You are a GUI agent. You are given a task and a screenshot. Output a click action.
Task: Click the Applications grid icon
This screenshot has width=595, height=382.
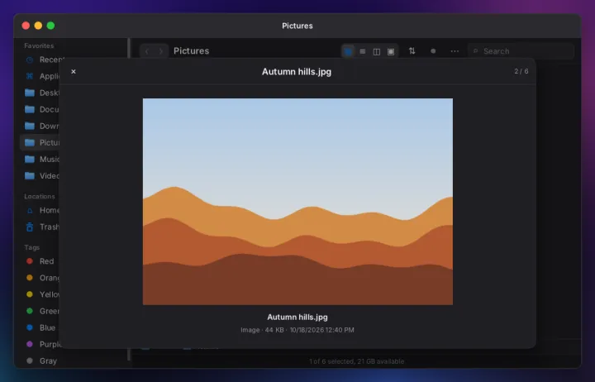[30, 76]
